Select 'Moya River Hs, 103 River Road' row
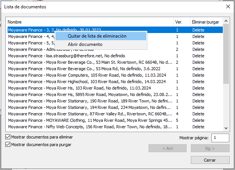The width and height of the screenshot is (235, 170). point(115,88)
